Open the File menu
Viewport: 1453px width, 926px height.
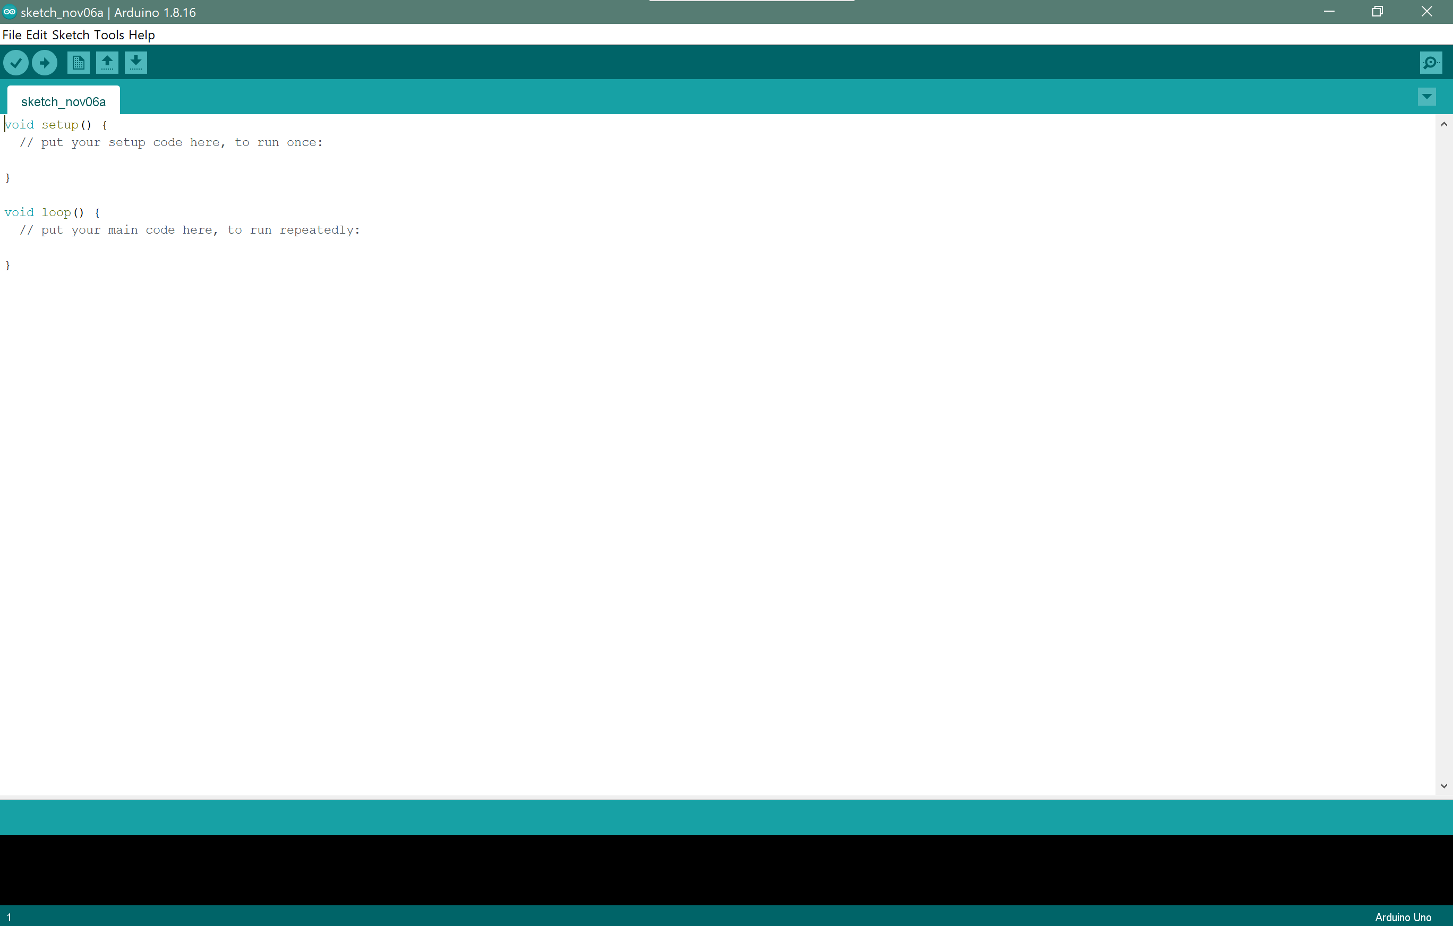click(x=12, y=35)
